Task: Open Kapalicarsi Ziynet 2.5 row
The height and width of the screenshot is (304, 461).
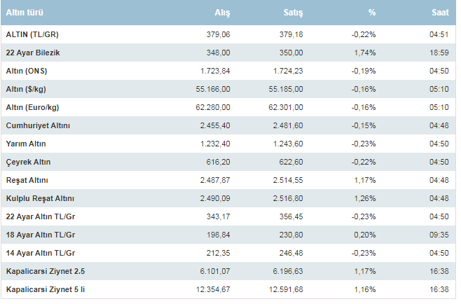Action: click(x=44, y=271)
